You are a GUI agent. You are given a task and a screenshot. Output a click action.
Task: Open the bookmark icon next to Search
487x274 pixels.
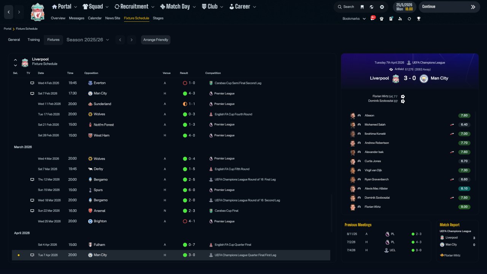362,7
